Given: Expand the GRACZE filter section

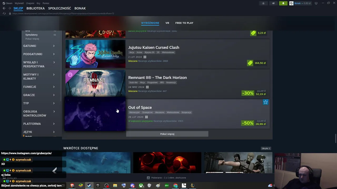Looking at the screenshot, I should [x=39, y=95].
